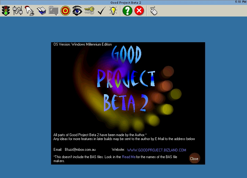247x178 pixels.
Task: Click the mouse icon in toolbar
Action: 153,11
